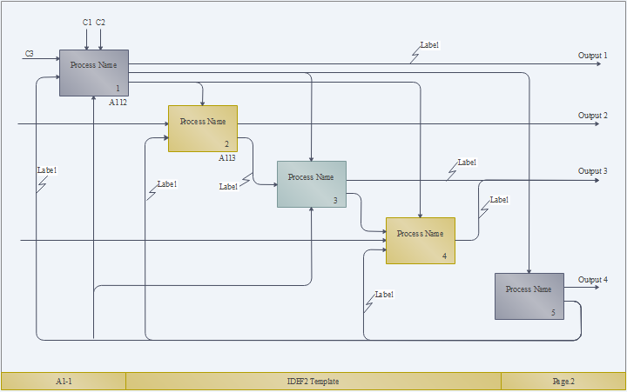
Task: Select the IDEF2 Template title cell
Action: 313,382
